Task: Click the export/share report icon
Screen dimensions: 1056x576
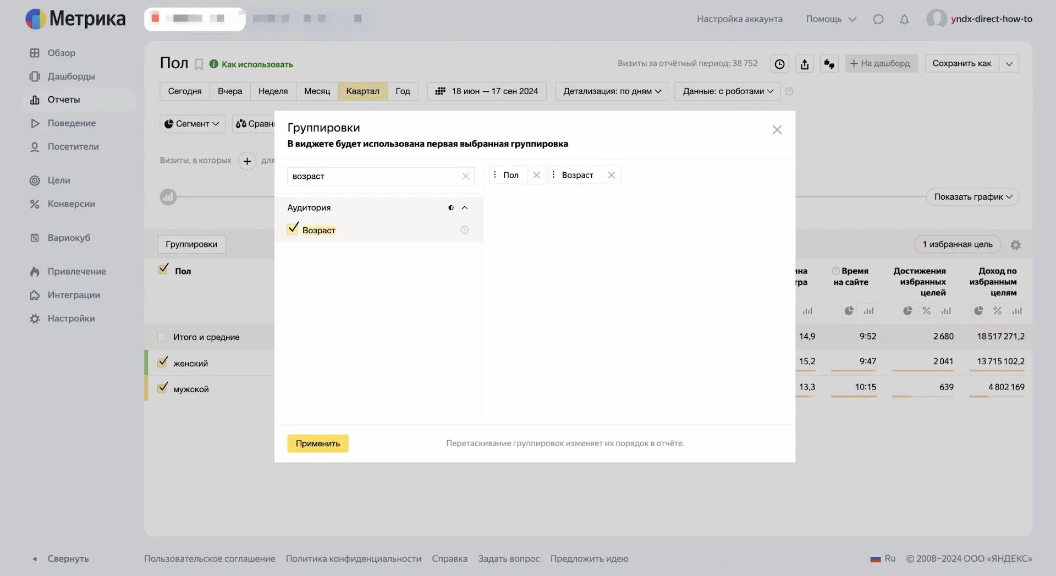Action: point(805,64)
